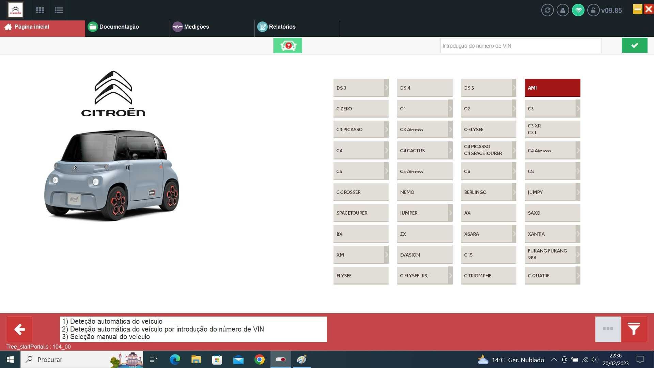Click the AMI vehicle thumbnail image
Screen dimensions: 654x368
pos(112,175)
